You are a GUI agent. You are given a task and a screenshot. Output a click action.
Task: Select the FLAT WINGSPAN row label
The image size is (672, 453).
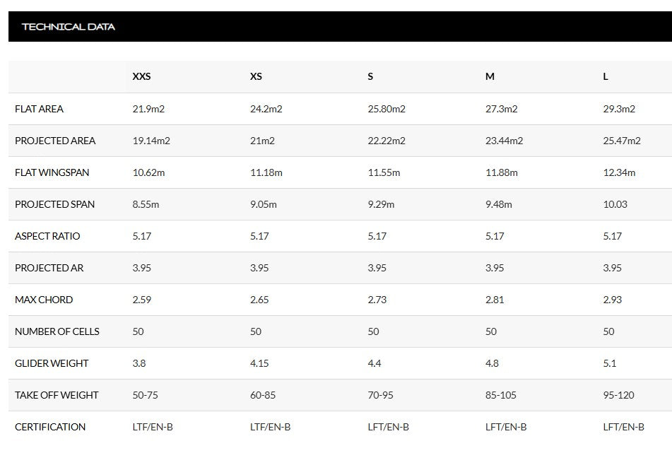point(52,172)
